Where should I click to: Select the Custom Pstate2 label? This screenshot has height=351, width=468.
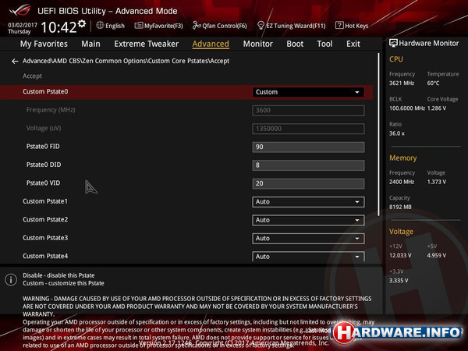point(45,219)
